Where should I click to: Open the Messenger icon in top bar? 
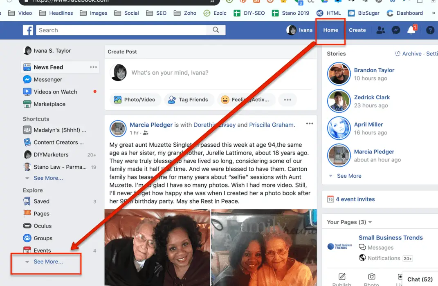396,30
